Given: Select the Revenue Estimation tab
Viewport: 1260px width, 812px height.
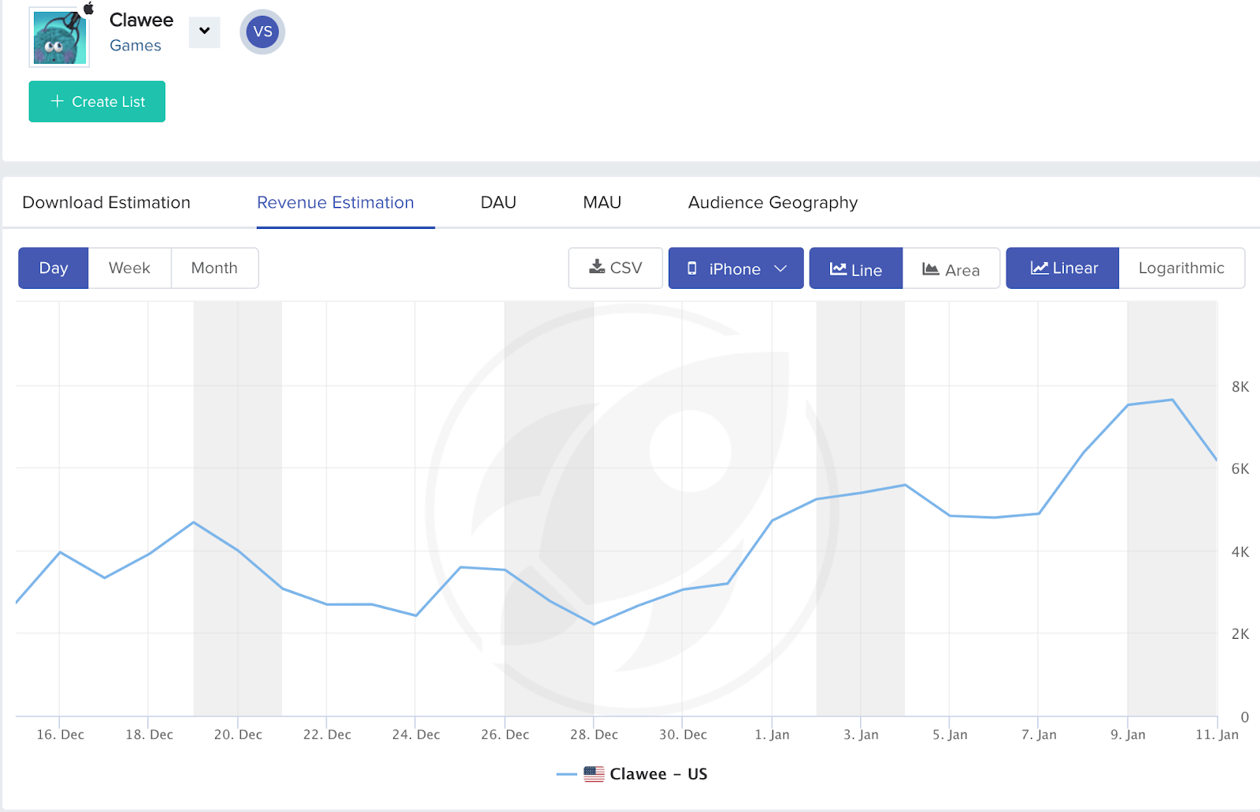Looking at the screenshot, I should tap(335, 202).
